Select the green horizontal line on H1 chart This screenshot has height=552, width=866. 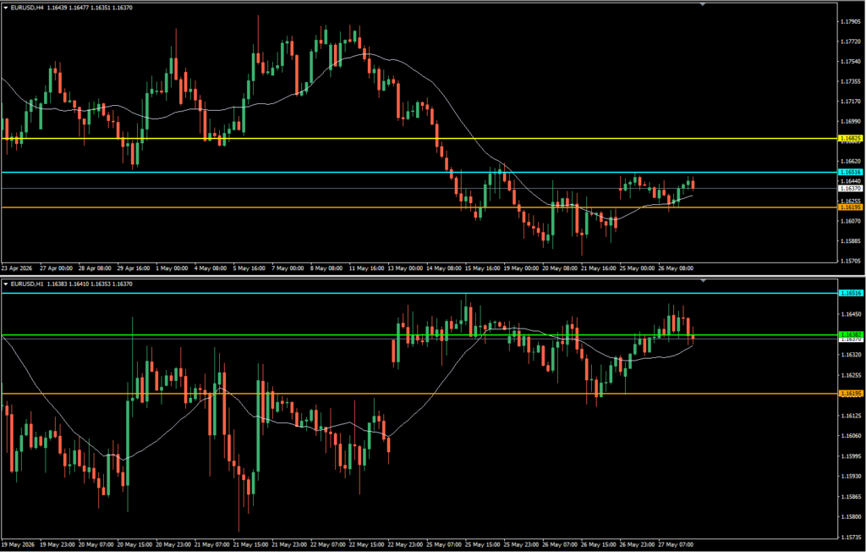419,335
